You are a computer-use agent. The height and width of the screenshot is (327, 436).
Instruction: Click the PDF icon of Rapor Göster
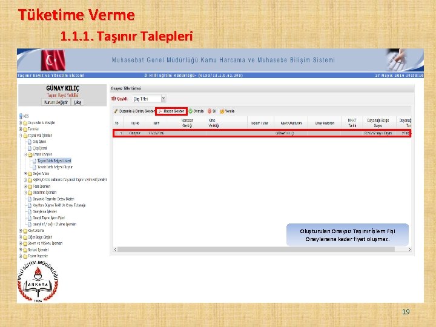(160, 111)
